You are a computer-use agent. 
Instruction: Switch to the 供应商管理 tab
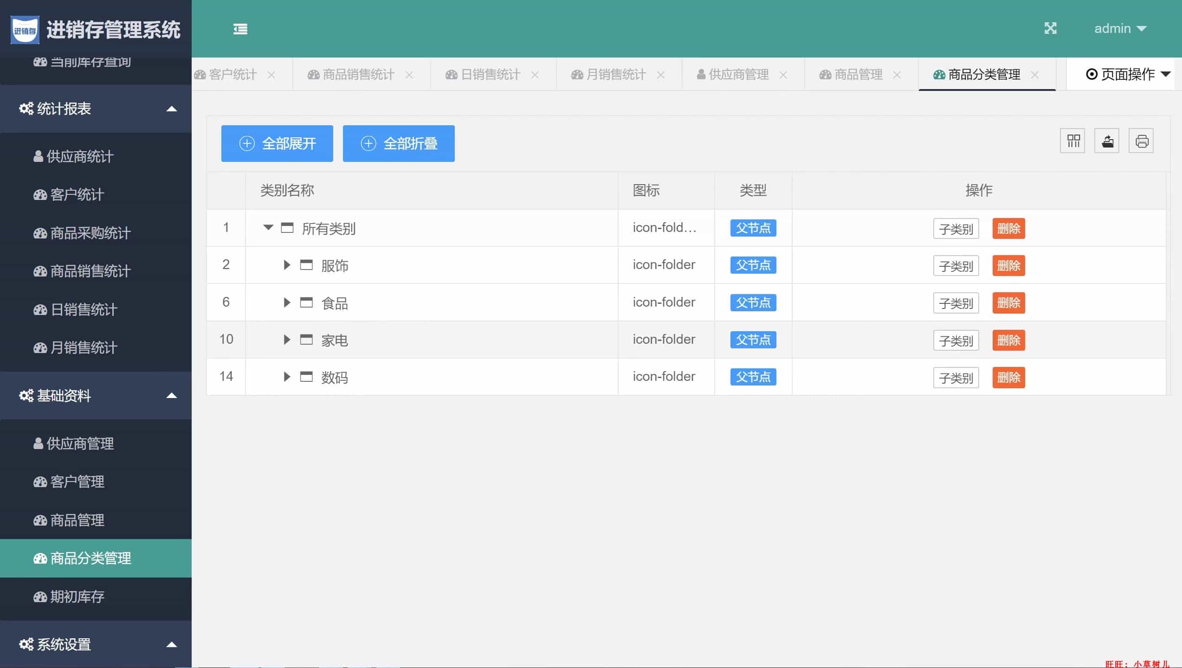738,74
